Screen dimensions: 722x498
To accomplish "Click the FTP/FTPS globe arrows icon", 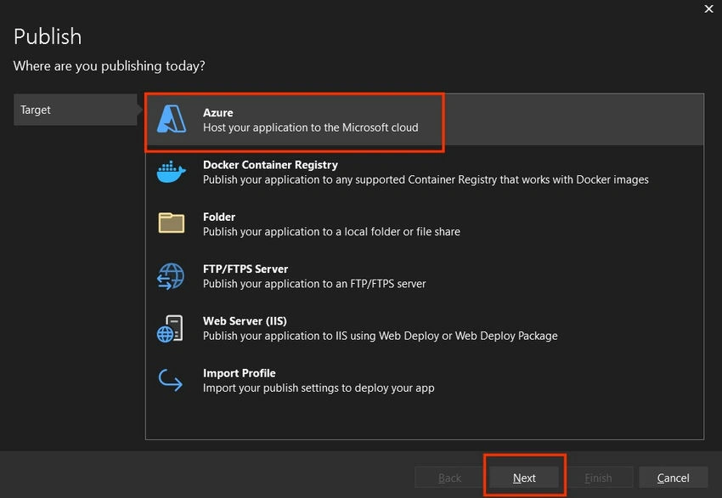I will [x=171, y=276].
